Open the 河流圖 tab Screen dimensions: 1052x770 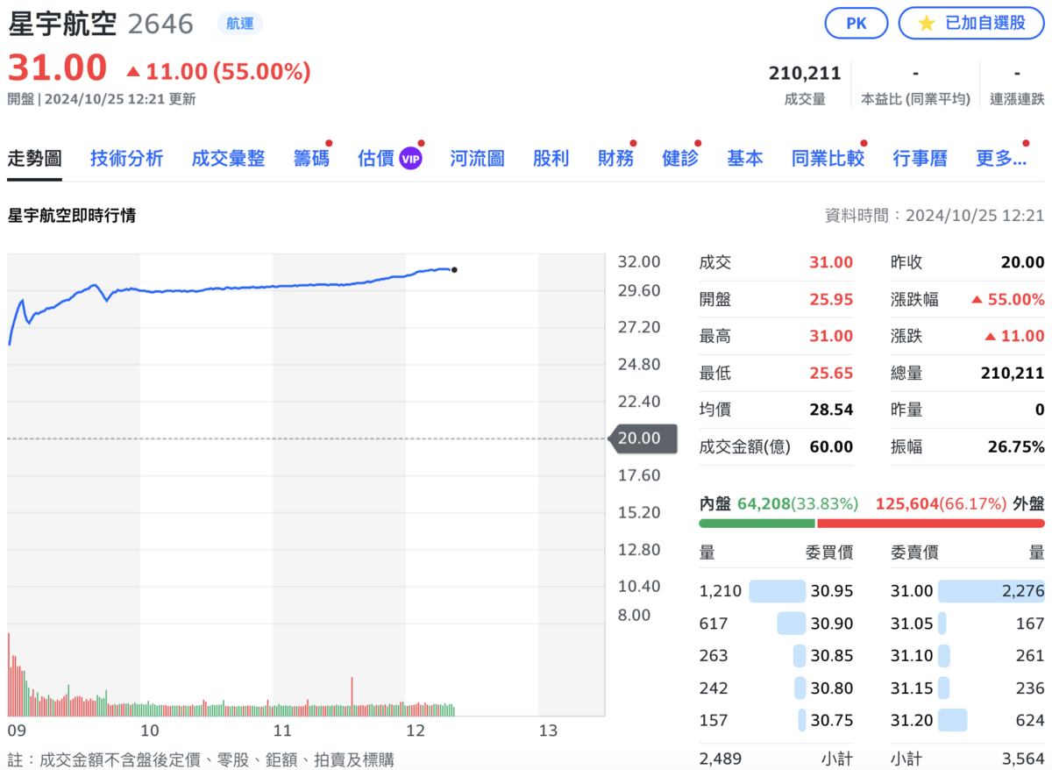[x=478, y=159]
